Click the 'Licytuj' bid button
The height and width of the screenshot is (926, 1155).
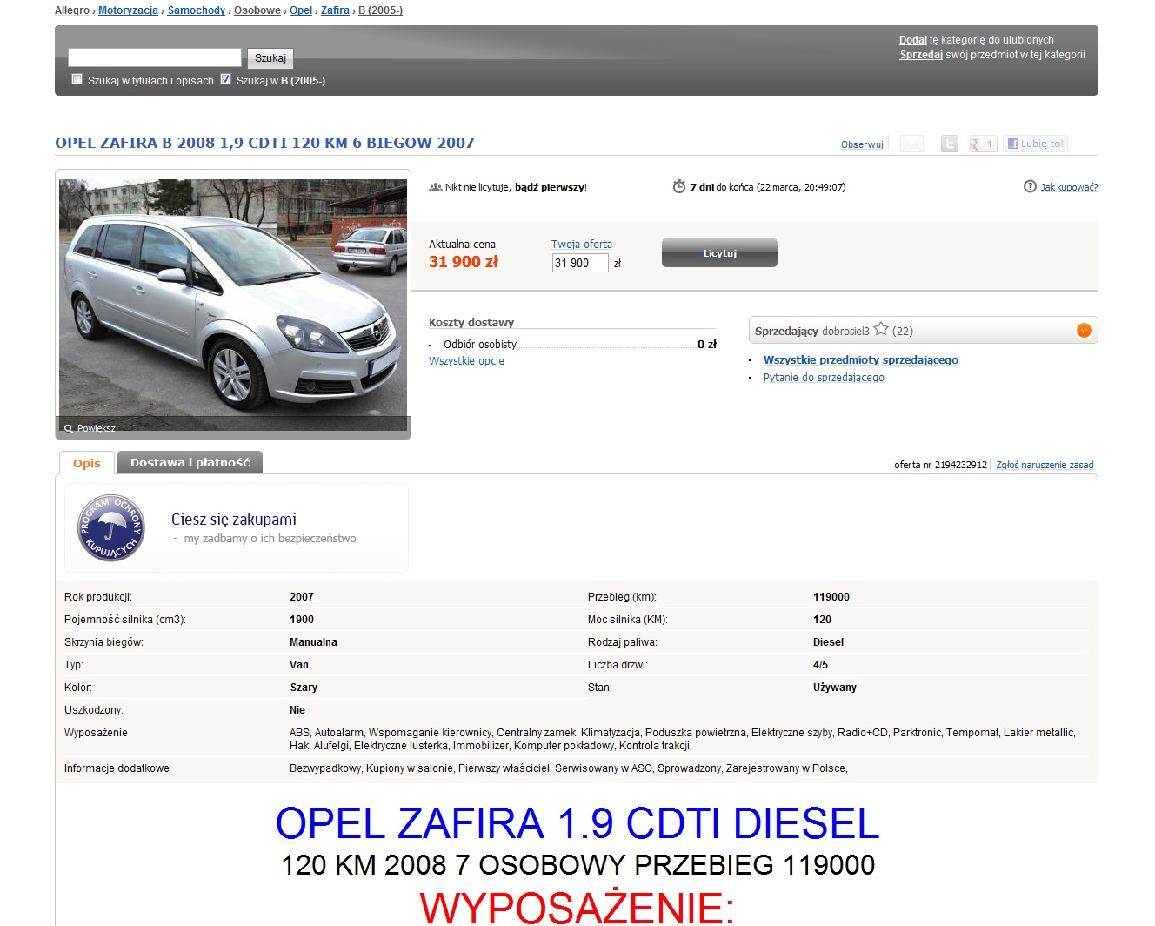pyautogui.click(x=719, y=253)
